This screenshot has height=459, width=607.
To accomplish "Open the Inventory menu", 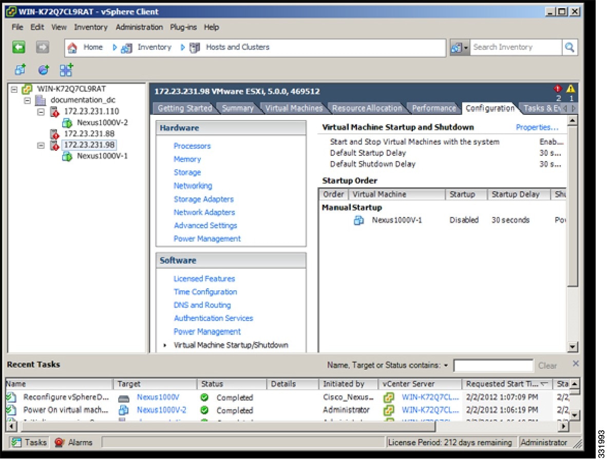I will [90, 27].
